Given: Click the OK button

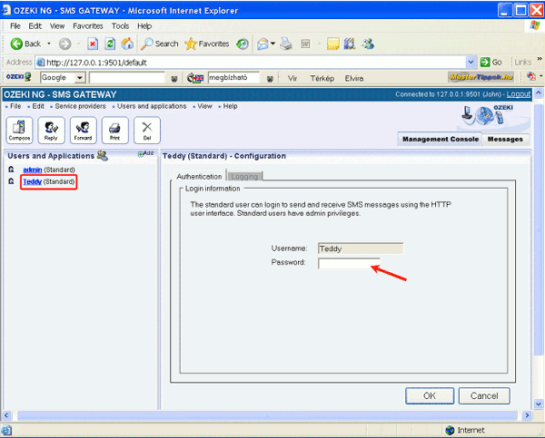Looking at the screenshot, I should click(430, 396).
